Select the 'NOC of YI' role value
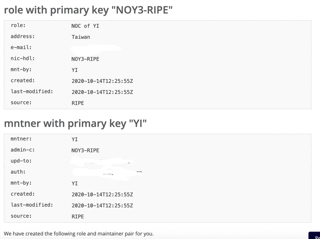The height and width of the screenshot is (239, 320). (85, 26)
